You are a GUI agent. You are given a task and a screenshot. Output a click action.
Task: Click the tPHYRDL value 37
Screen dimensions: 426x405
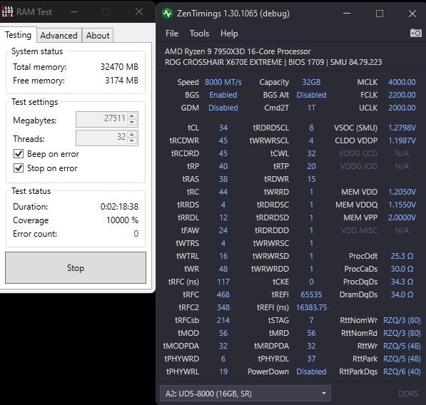(x=311, y=359)
